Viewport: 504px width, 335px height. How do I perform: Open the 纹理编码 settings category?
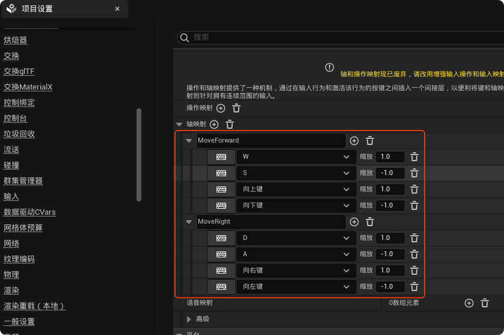pyautogui.click(x=19, y=259)
